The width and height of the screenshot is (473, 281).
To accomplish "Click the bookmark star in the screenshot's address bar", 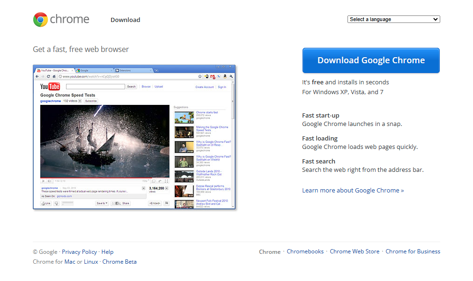I will [x=200, y=77].
